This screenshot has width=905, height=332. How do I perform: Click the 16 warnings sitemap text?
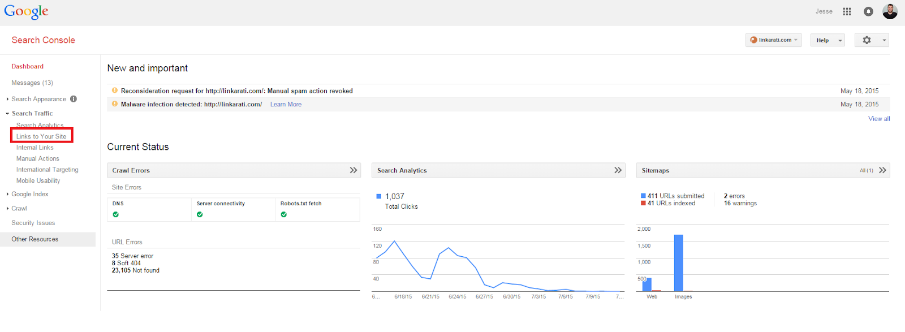click(740, 203)
